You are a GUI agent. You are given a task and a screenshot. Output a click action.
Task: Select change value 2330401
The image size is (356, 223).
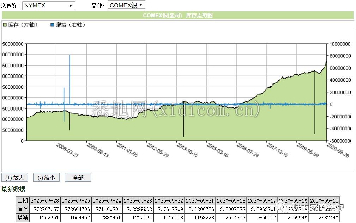click(111, 218)
